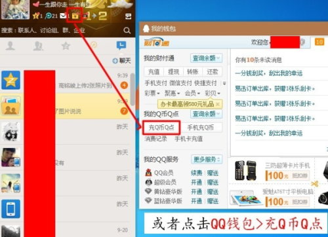Open 手机支付 link
Viewport: 328px width, 237px height.
pos(155,83)
